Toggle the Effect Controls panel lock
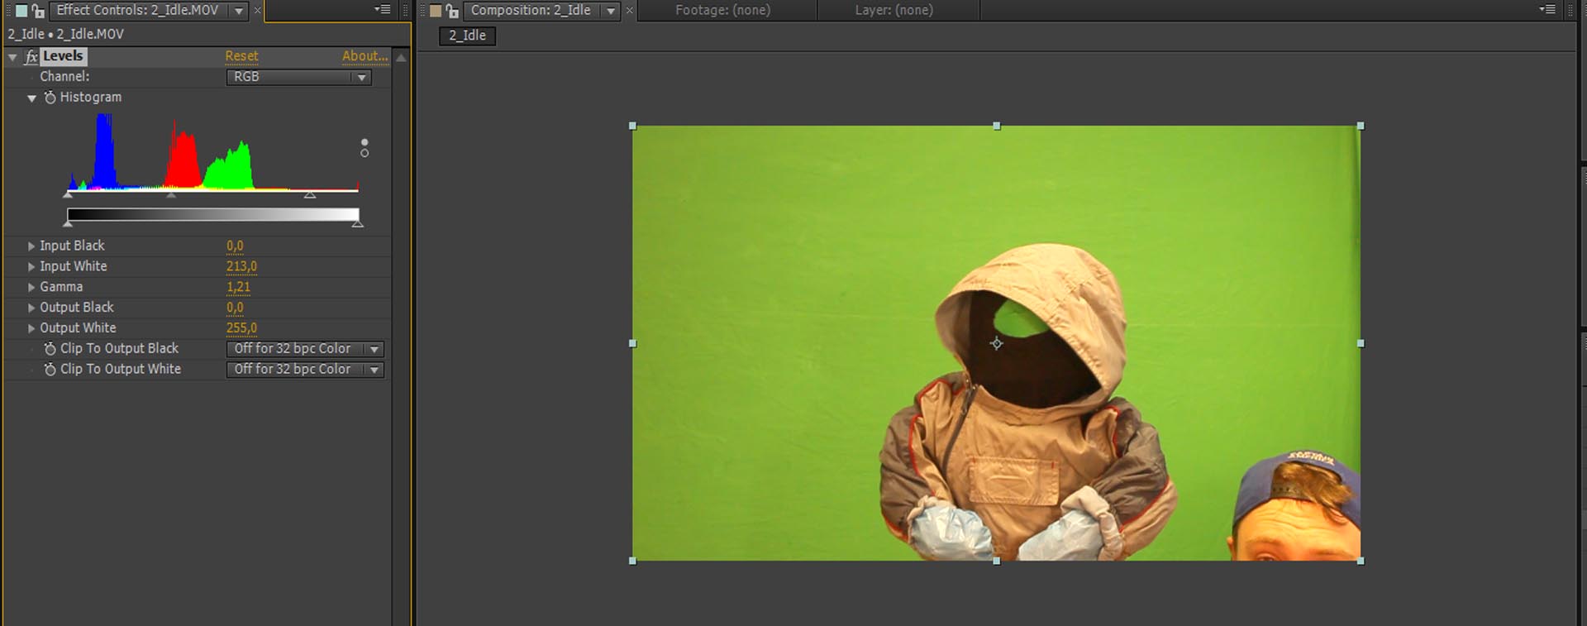 [37, 11]
